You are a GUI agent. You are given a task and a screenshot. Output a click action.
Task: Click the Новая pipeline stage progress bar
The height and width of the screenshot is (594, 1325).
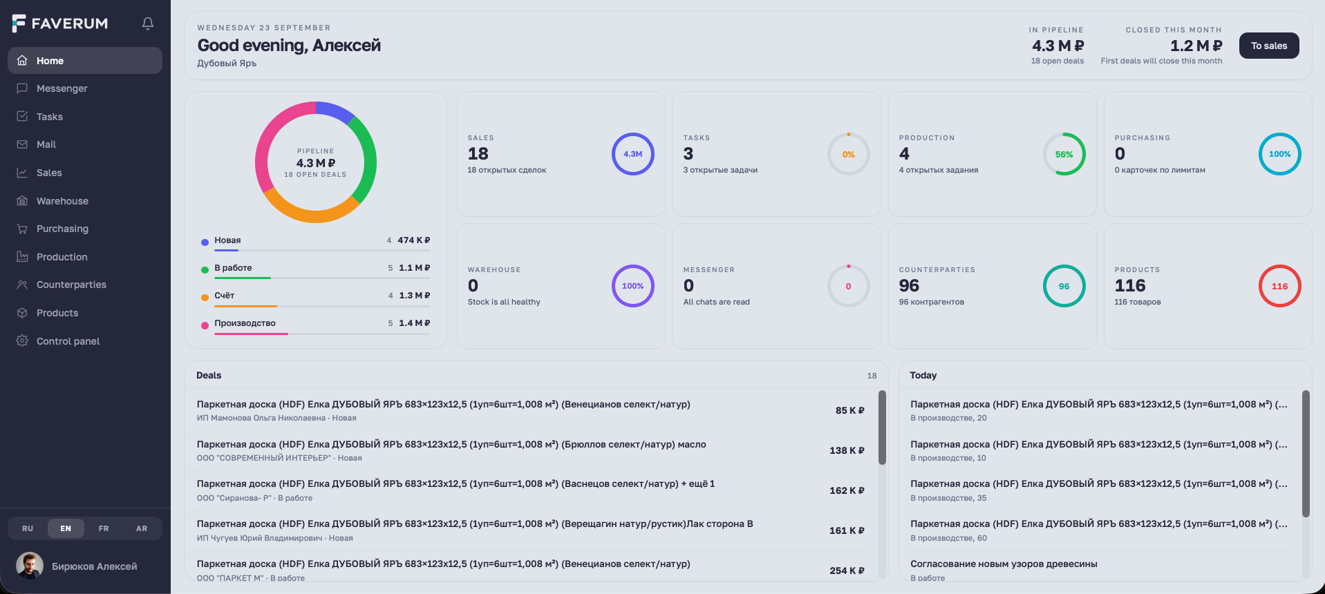pos(322,250)
